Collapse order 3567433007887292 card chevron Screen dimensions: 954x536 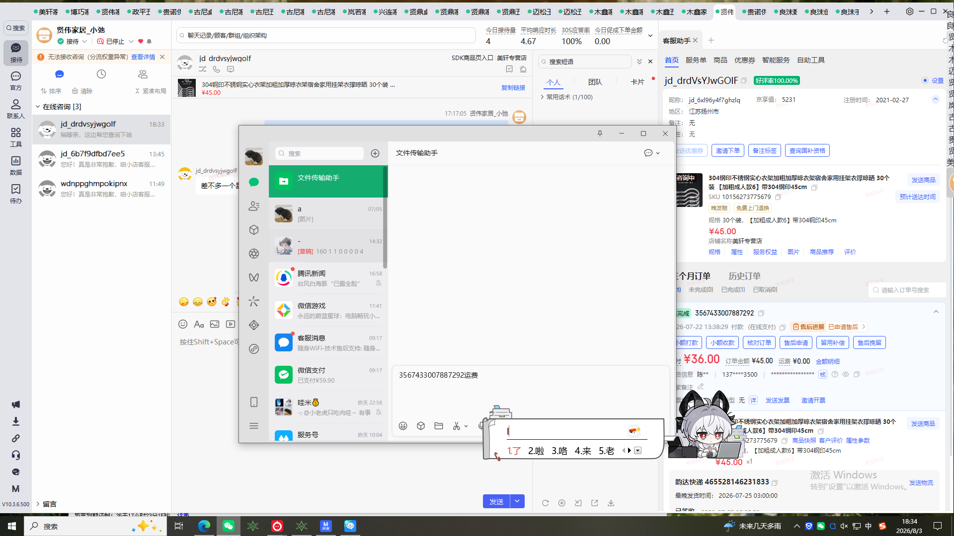(x=936, y=312)
